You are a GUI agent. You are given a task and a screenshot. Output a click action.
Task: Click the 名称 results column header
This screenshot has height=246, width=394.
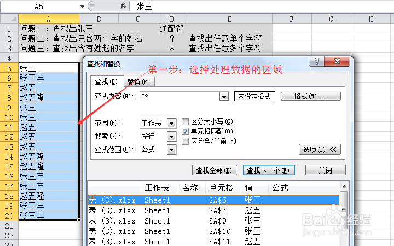(192, 188)
